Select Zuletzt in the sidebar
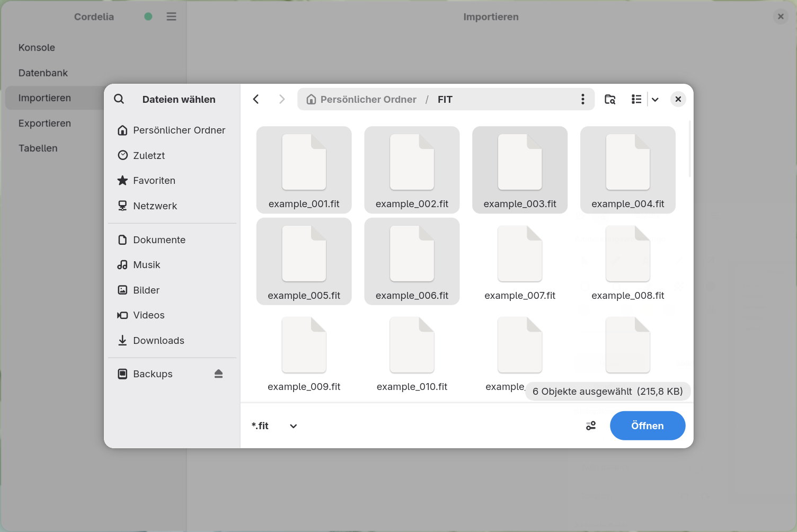Image resolution: width=797 pixels, height=532 pixels. (172, 155)
